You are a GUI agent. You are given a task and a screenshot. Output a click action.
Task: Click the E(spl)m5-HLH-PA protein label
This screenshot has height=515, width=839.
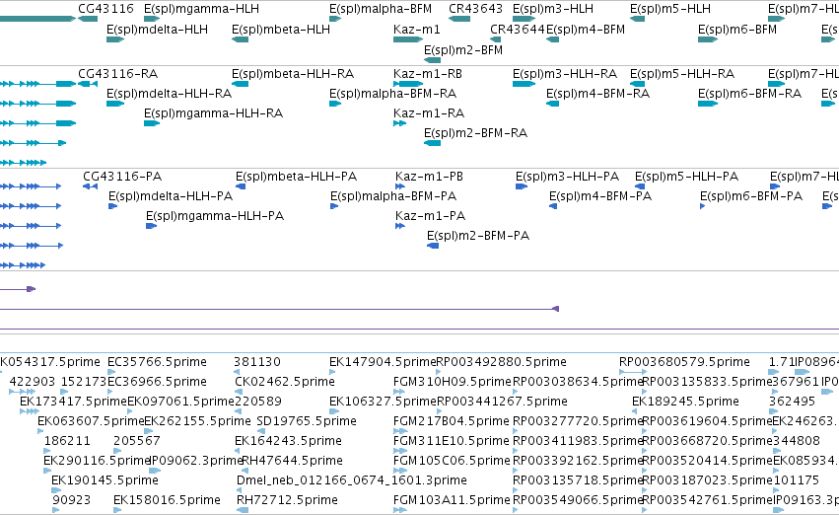tap(686, 177)
